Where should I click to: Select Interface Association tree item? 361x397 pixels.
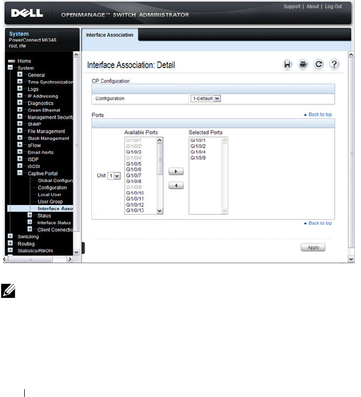point(55,208)
